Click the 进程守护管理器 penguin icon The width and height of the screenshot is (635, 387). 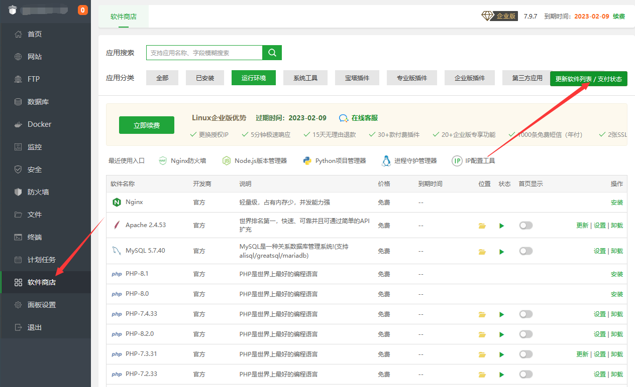point(386,161)
